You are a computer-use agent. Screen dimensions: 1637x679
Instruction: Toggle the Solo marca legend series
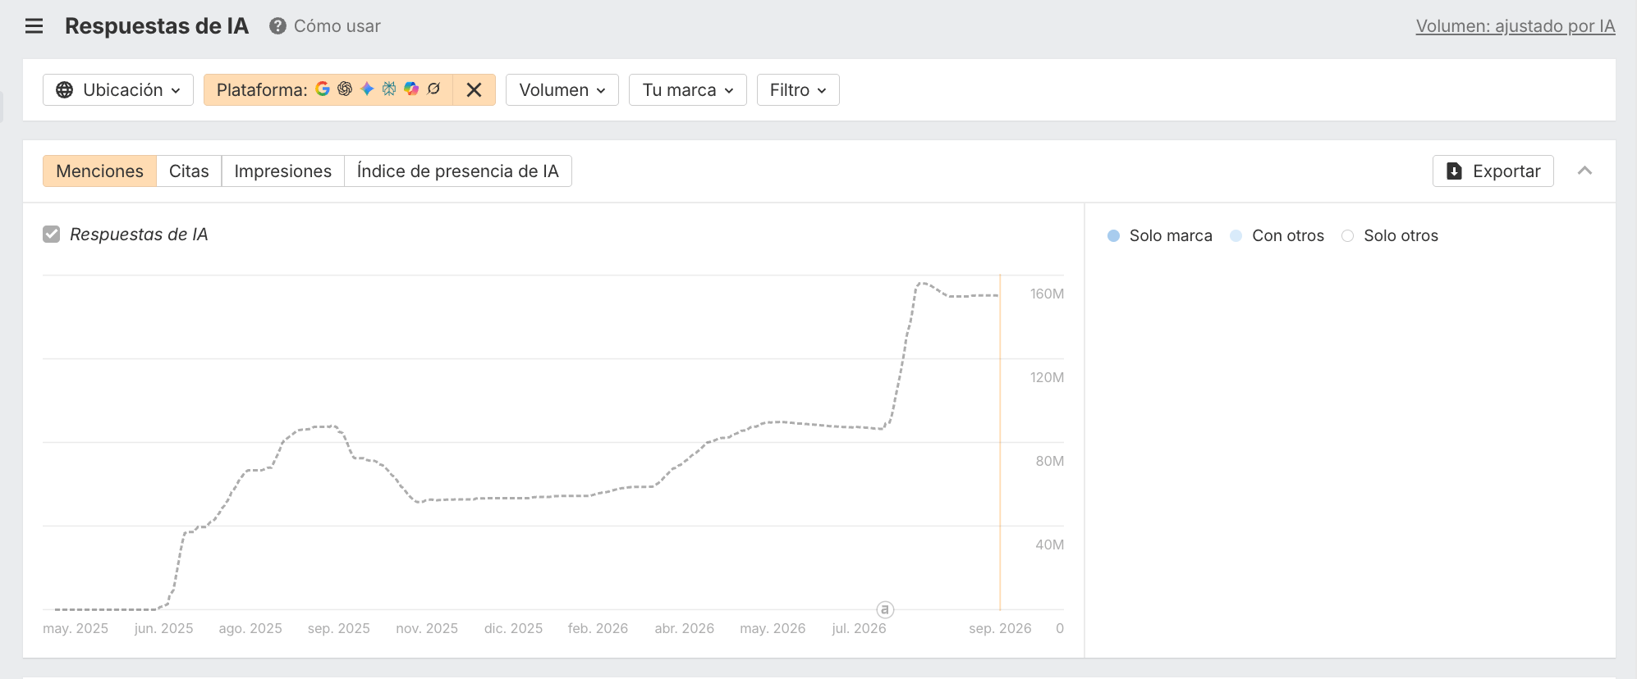click(1159, 236)
